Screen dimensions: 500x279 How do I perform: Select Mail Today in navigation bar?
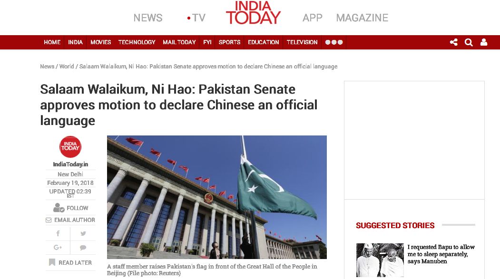(x=179, y=42)
